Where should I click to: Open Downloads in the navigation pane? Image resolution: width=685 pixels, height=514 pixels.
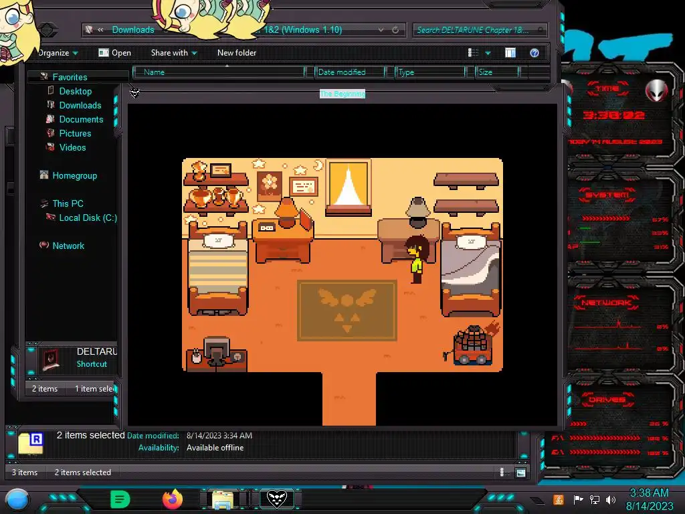coord(80,105)
